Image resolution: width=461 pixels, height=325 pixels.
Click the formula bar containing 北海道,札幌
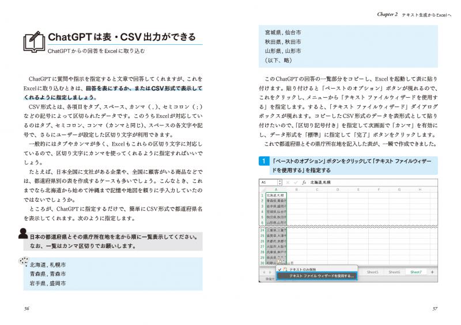tap(372, 182)
